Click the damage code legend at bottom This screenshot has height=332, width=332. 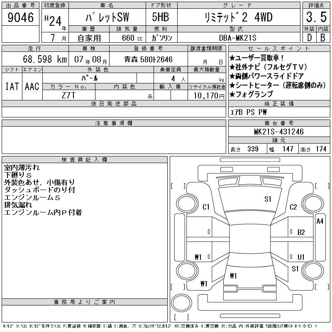tap(160, 326)
